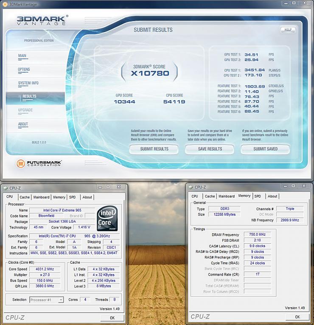Click GPU Test 1 value 34.51
314x325 pixels.
251,55
